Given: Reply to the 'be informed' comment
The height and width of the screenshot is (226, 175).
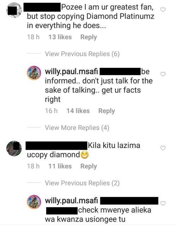Looking at the screenshot, I should pyautogui.click(x=107, y=111).
